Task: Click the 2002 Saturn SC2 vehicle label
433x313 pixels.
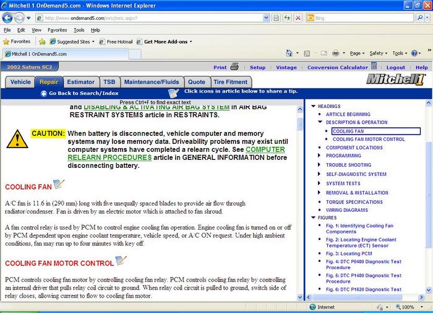Action: pyautogui.click(x=30, y=67)
